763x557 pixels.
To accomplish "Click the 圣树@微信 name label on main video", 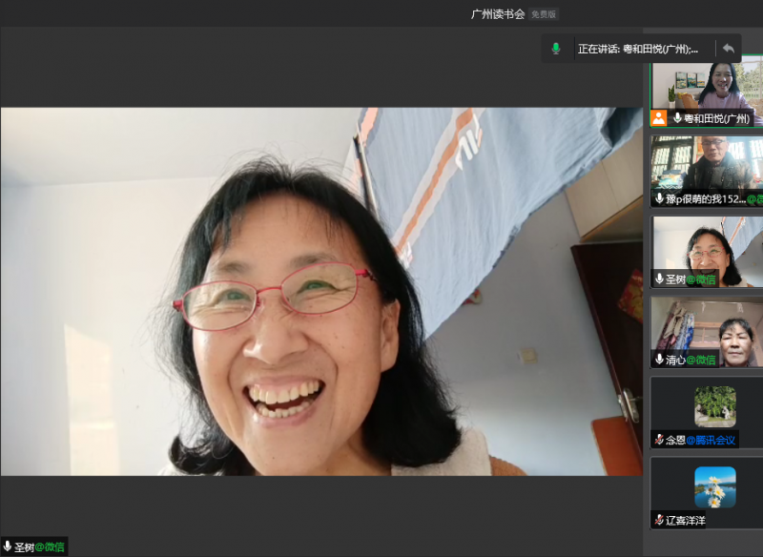I will [39, 547].
